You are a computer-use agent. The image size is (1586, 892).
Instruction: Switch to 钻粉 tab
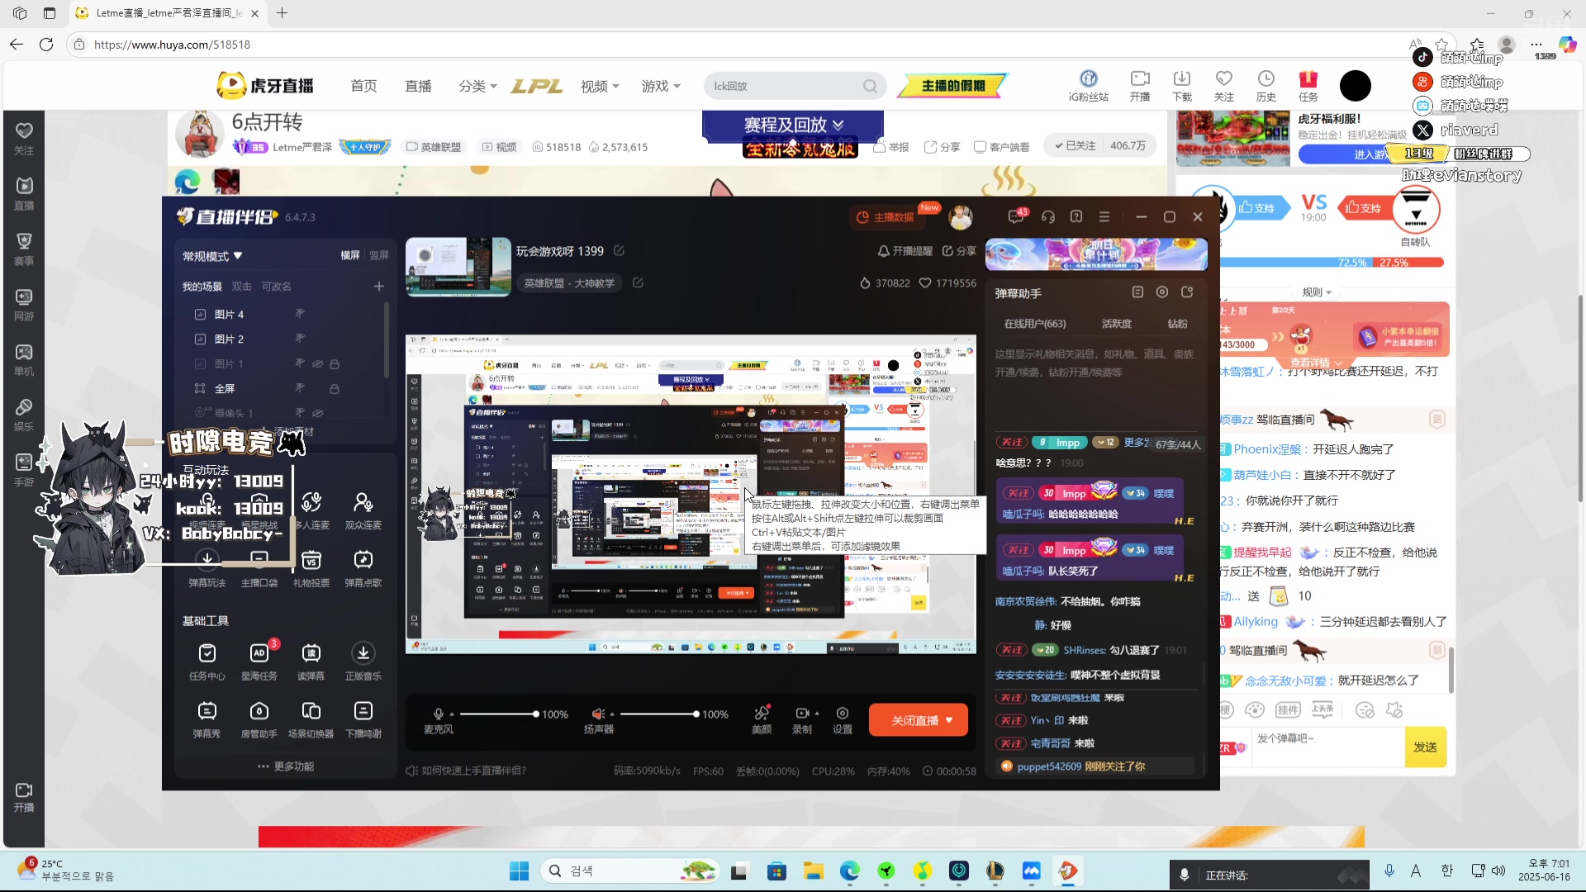pyautogui.click(x=1178, y=324)
